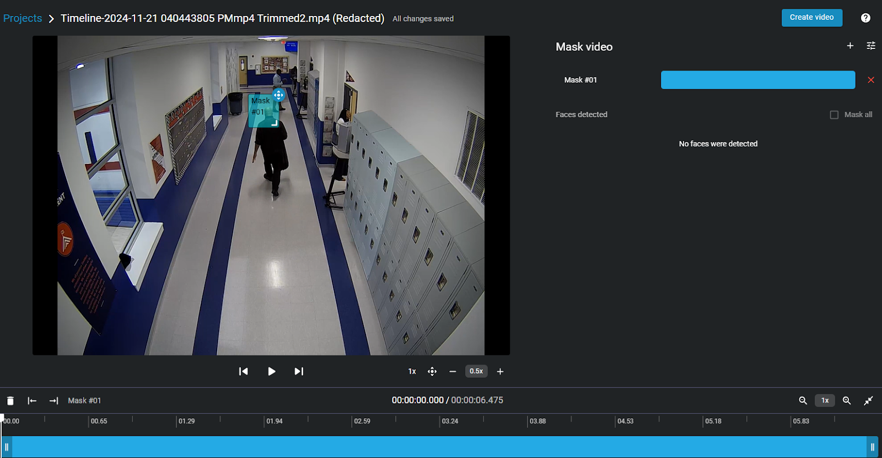Click the Create video button
Image resolution: width=882 pixels, height=458 pixels.
tap(811, 18)
